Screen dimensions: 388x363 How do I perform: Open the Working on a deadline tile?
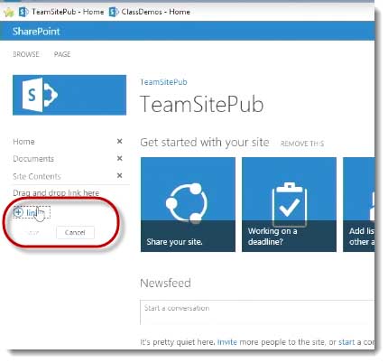[289, 204]
